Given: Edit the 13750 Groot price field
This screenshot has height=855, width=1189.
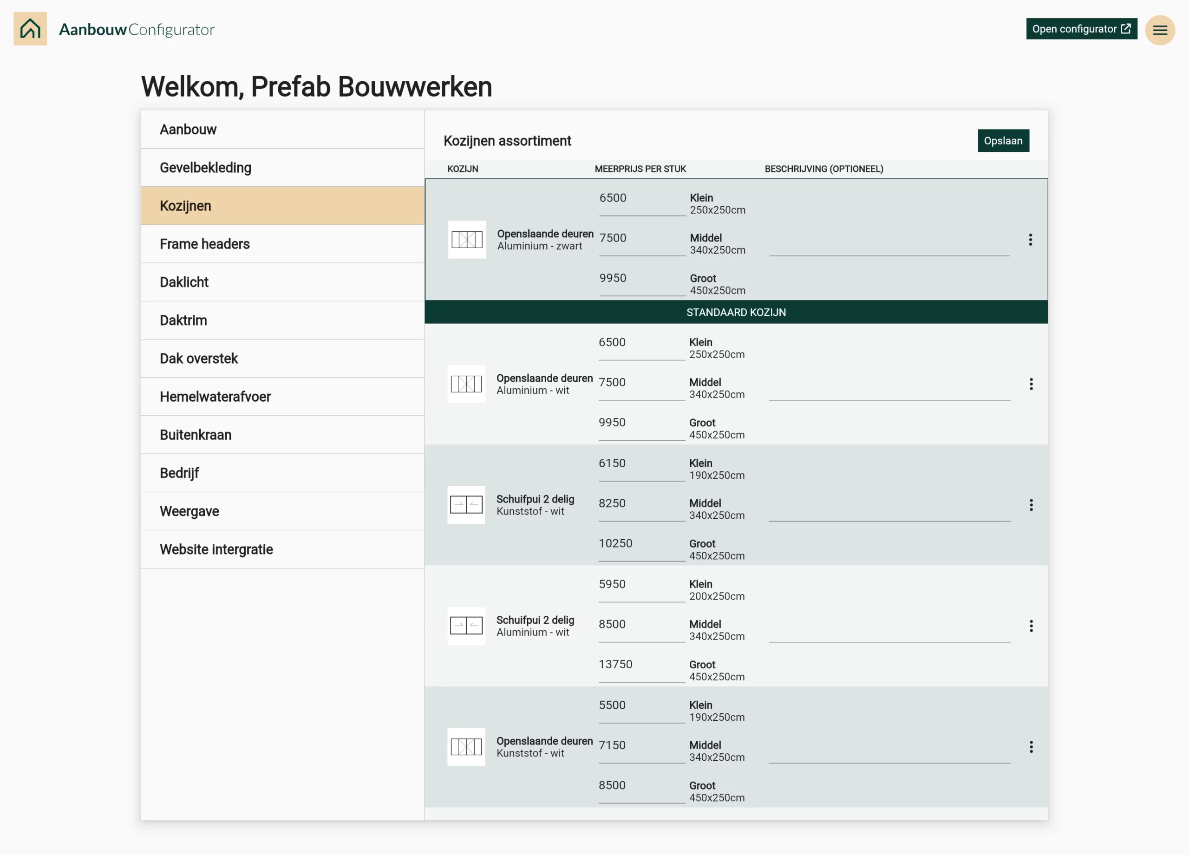Looking at the screenshot, I should [642, 668].
